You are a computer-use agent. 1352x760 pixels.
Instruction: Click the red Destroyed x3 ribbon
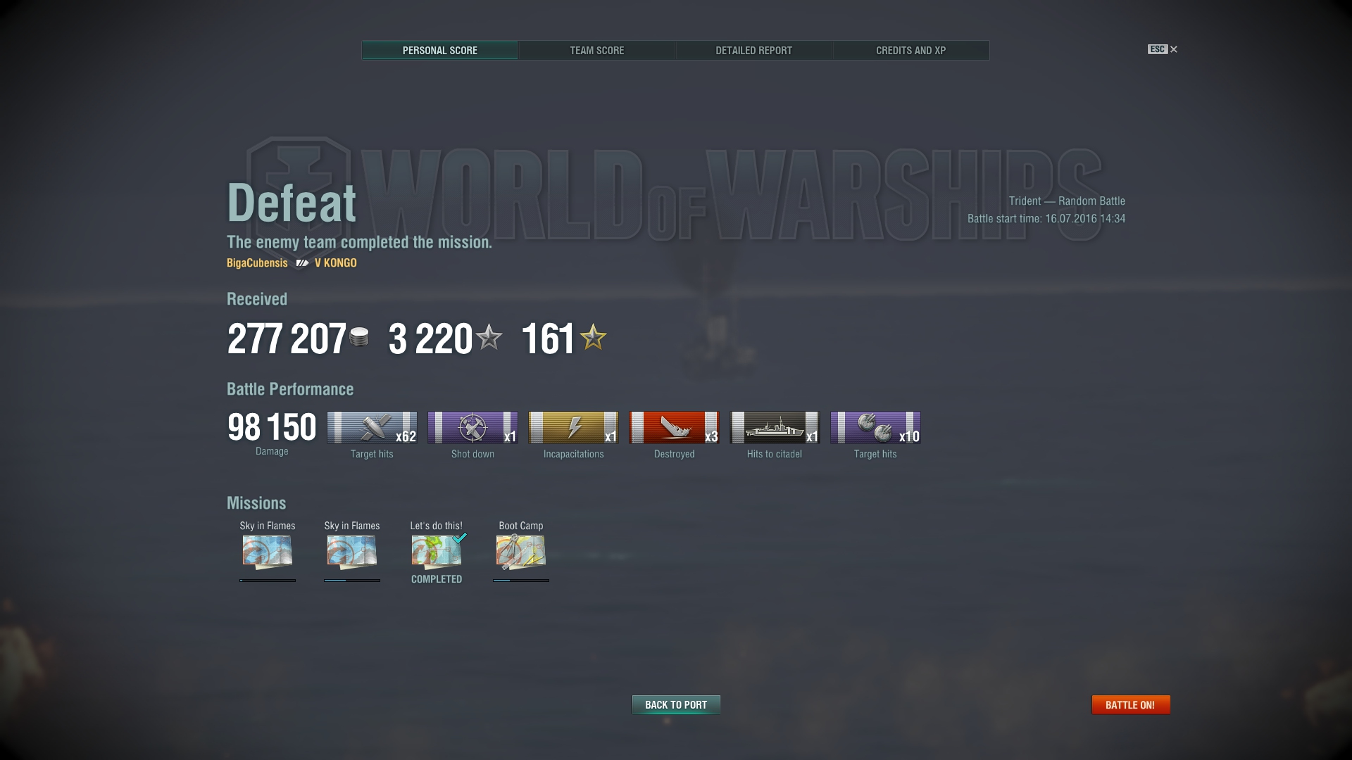click(674, 428)
